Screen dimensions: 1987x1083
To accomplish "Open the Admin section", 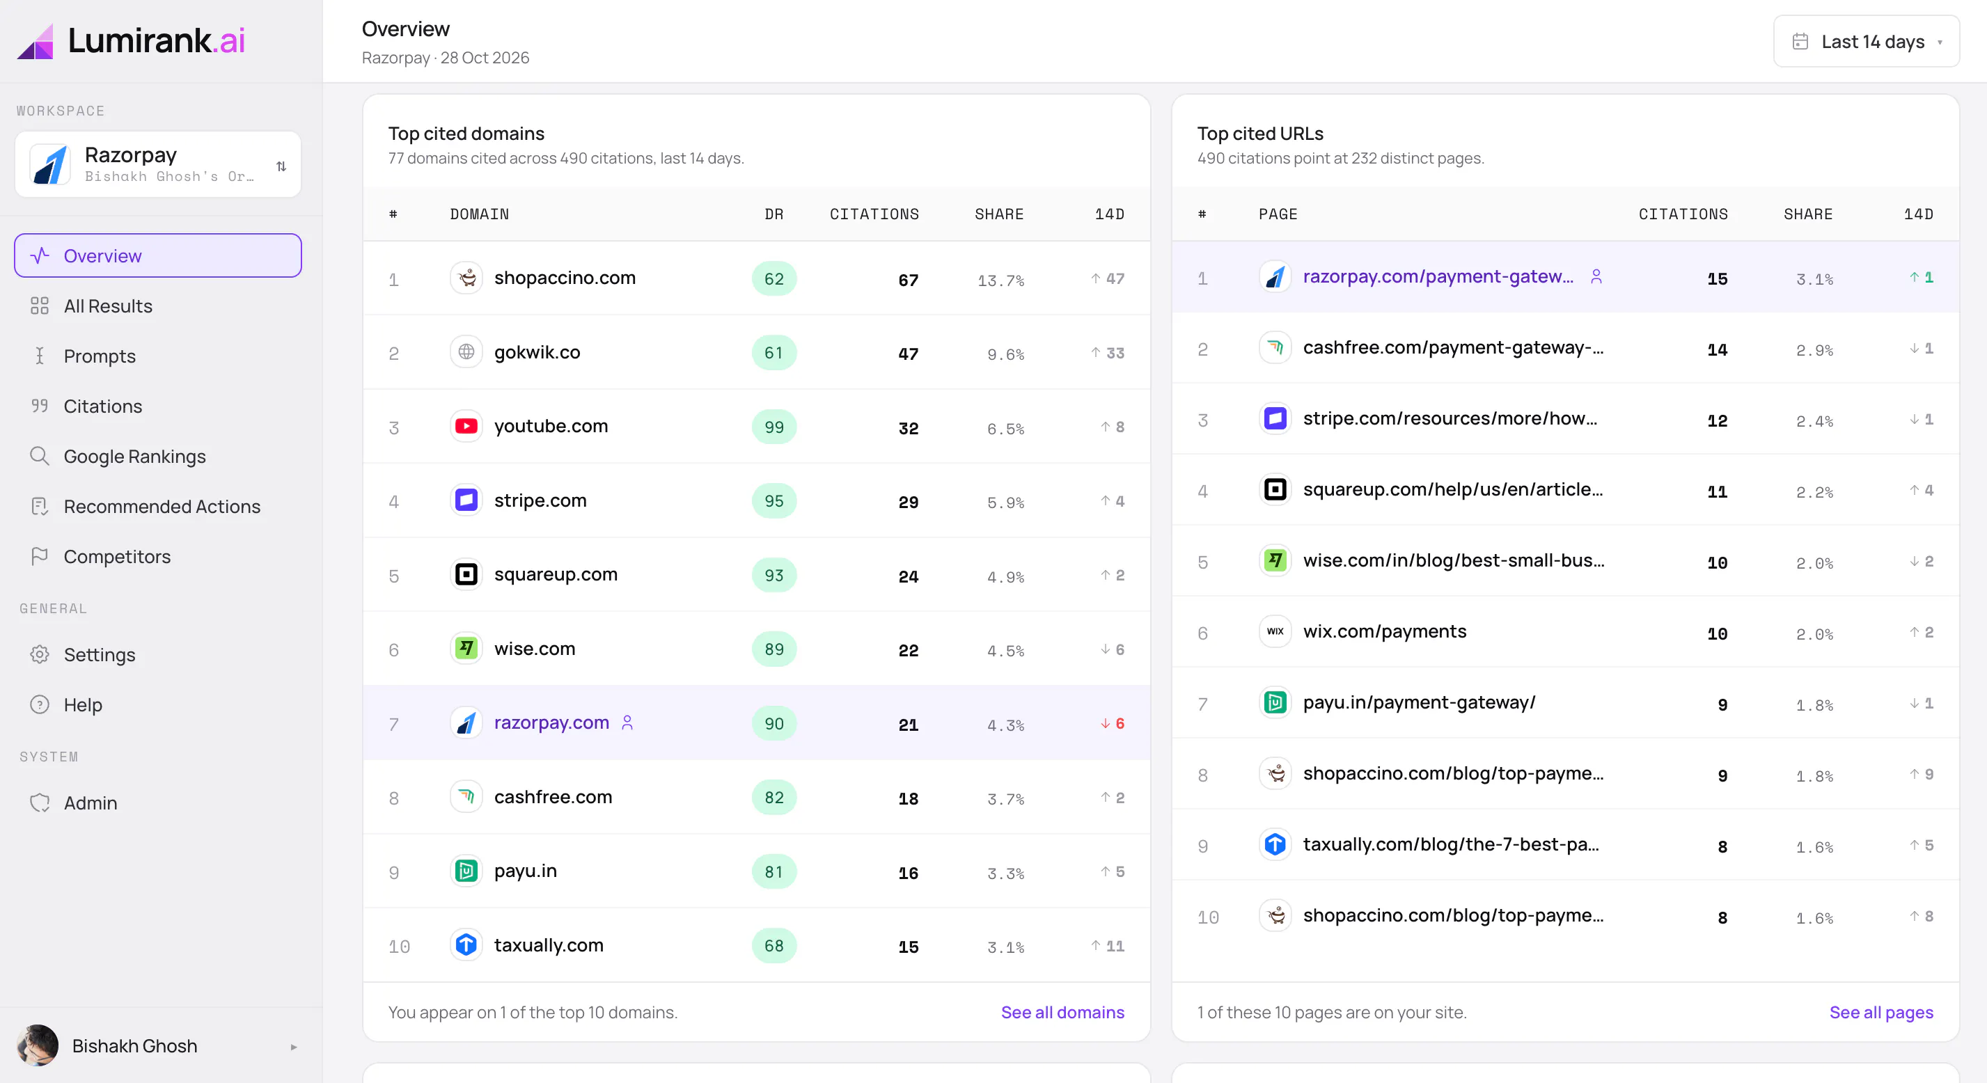I will (x=158, y=803).
